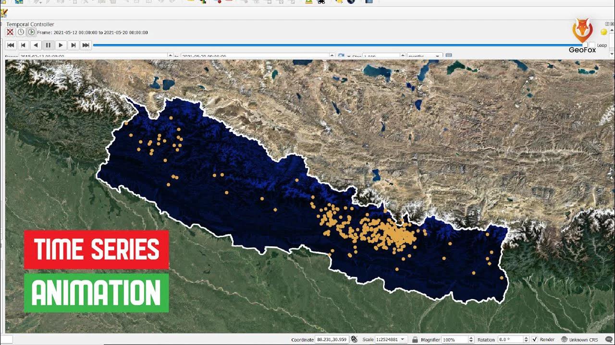Click the refresh temporal range icon

(341, 55)
